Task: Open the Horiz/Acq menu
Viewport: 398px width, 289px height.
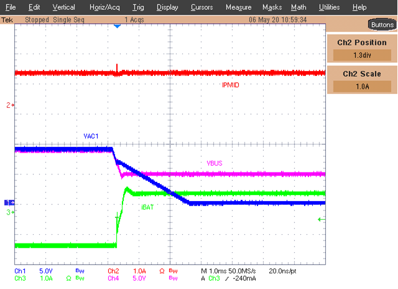Action: (105, 7)
